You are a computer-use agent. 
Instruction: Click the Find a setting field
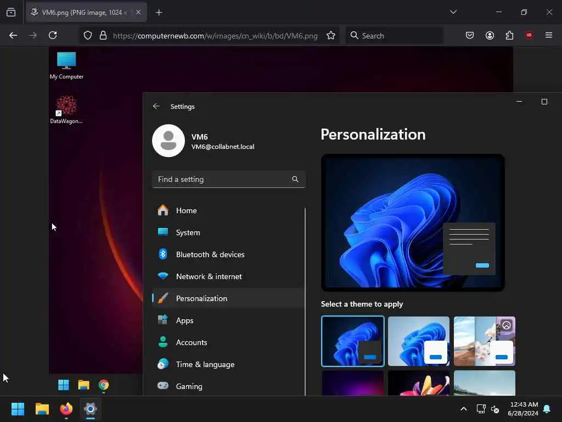229,179
